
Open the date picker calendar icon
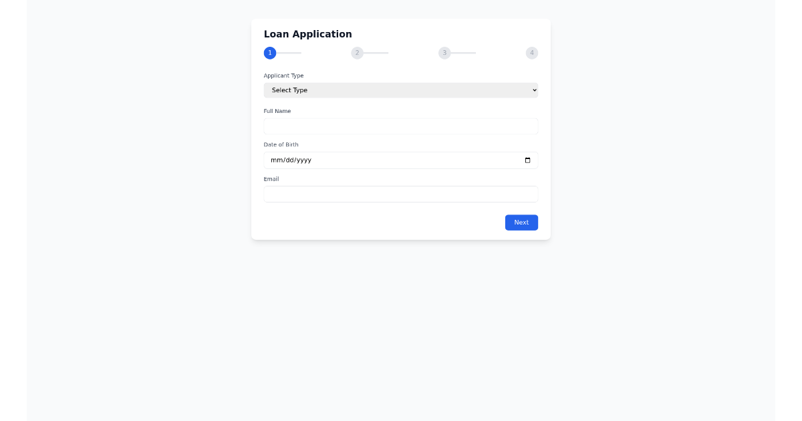click(x=527, y=160)
